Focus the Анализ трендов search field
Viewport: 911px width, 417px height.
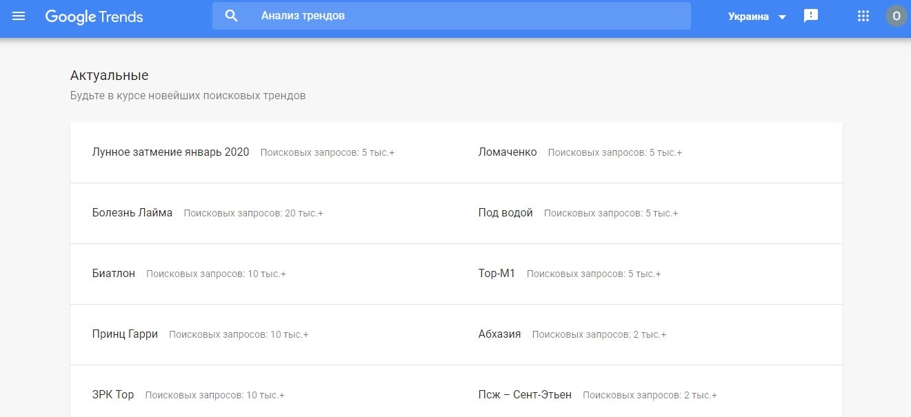coord(452,16)
